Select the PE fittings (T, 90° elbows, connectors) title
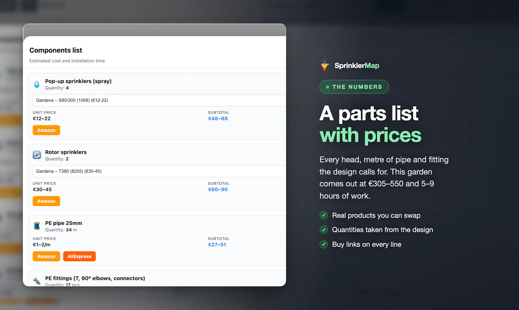The height and width of the screenshot is (310, 519). coord(95,278)
